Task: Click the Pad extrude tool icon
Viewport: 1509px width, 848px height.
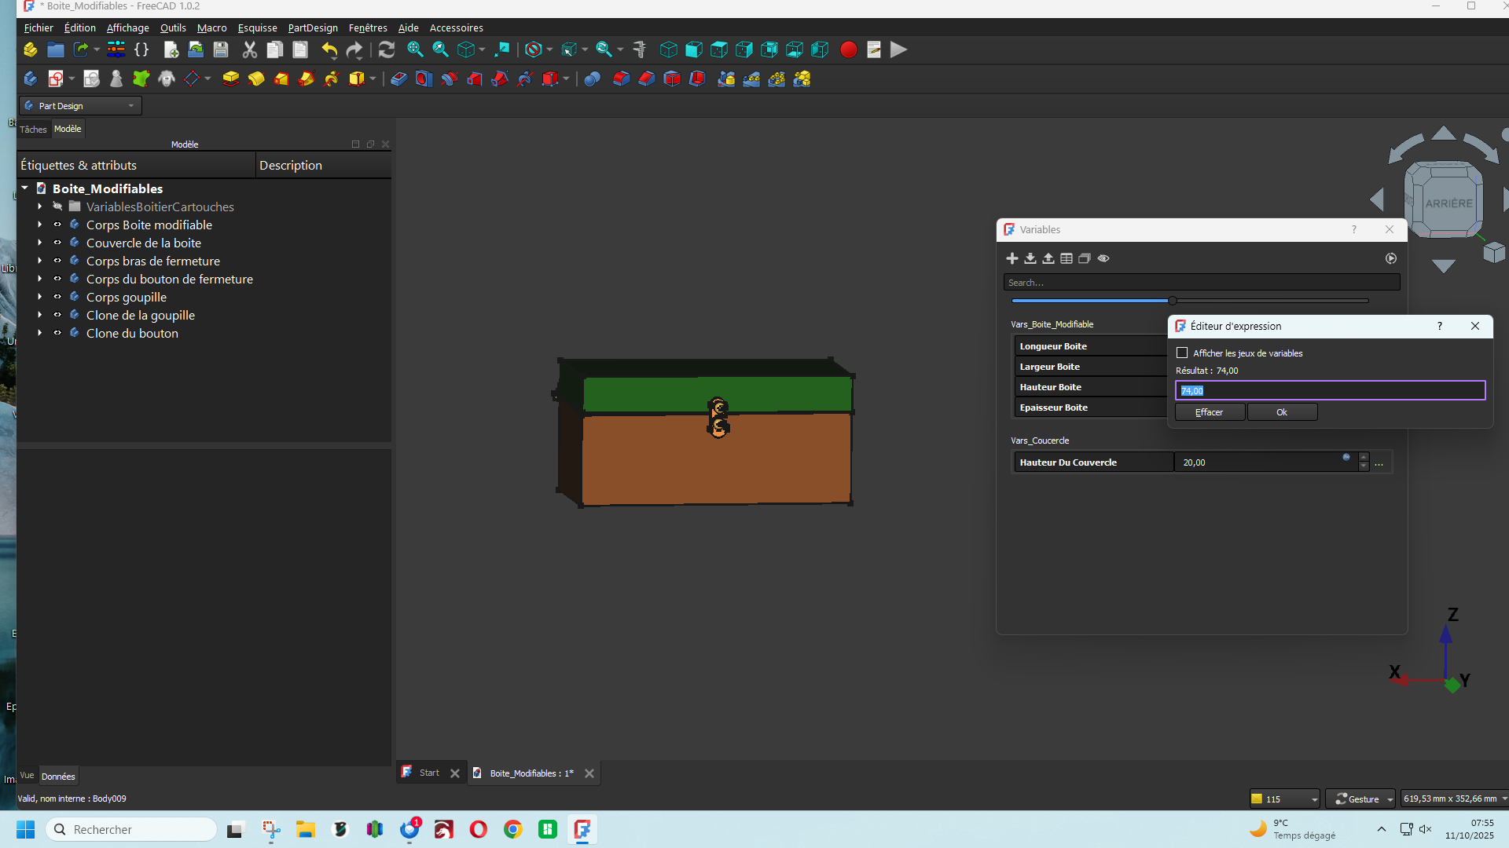Action: (x=230, y=79)
